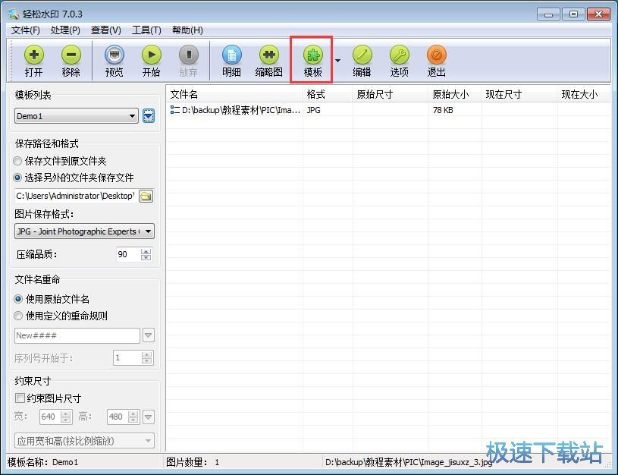Viewport: 618px width, 475px height.
Task: Expand the dropdown arrow next to 模板 toolbar button
Action: (337, 61)
